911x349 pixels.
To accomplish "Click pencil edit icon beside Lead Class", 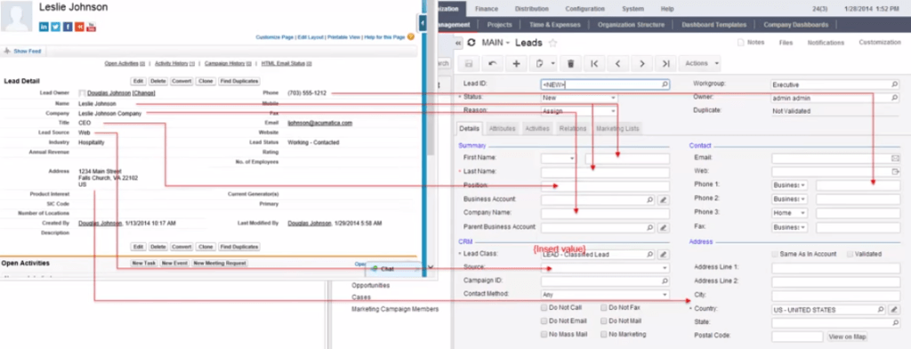I will (x=664, y=254).
